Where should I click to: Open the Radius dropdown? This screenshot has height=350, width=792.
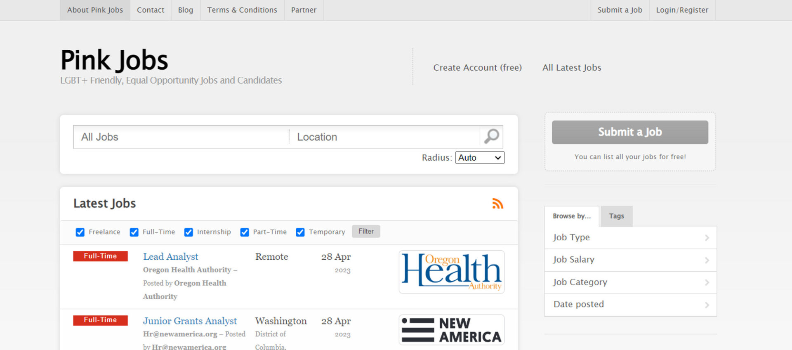[x=479, y=158]
